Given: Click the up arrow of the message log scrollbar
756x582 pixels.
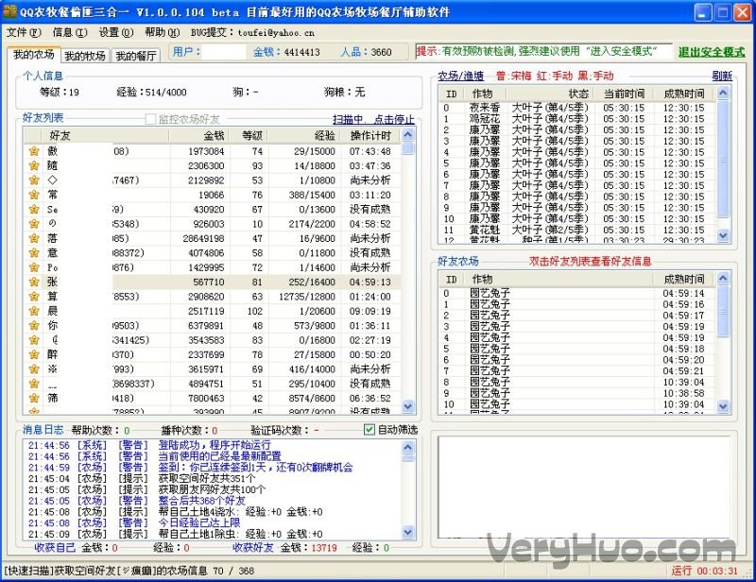Looking at the screenshot, I should 410,446.
